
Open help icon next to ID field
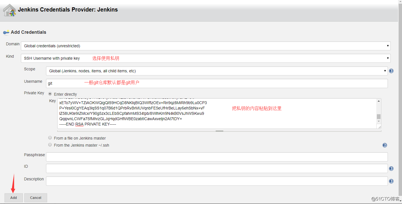391,169
